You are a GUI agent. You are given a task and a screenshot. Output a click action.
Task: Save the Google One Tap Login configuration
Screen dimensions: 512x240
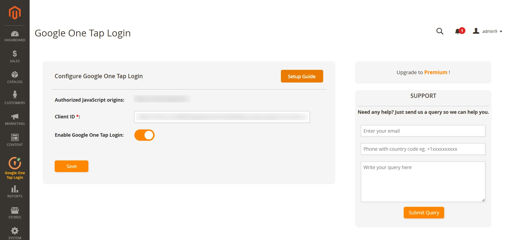click(71, 166)
